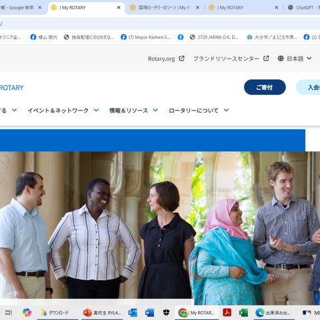Switch to the 国際ロータリーのゾーン tab

coord(165,7)
